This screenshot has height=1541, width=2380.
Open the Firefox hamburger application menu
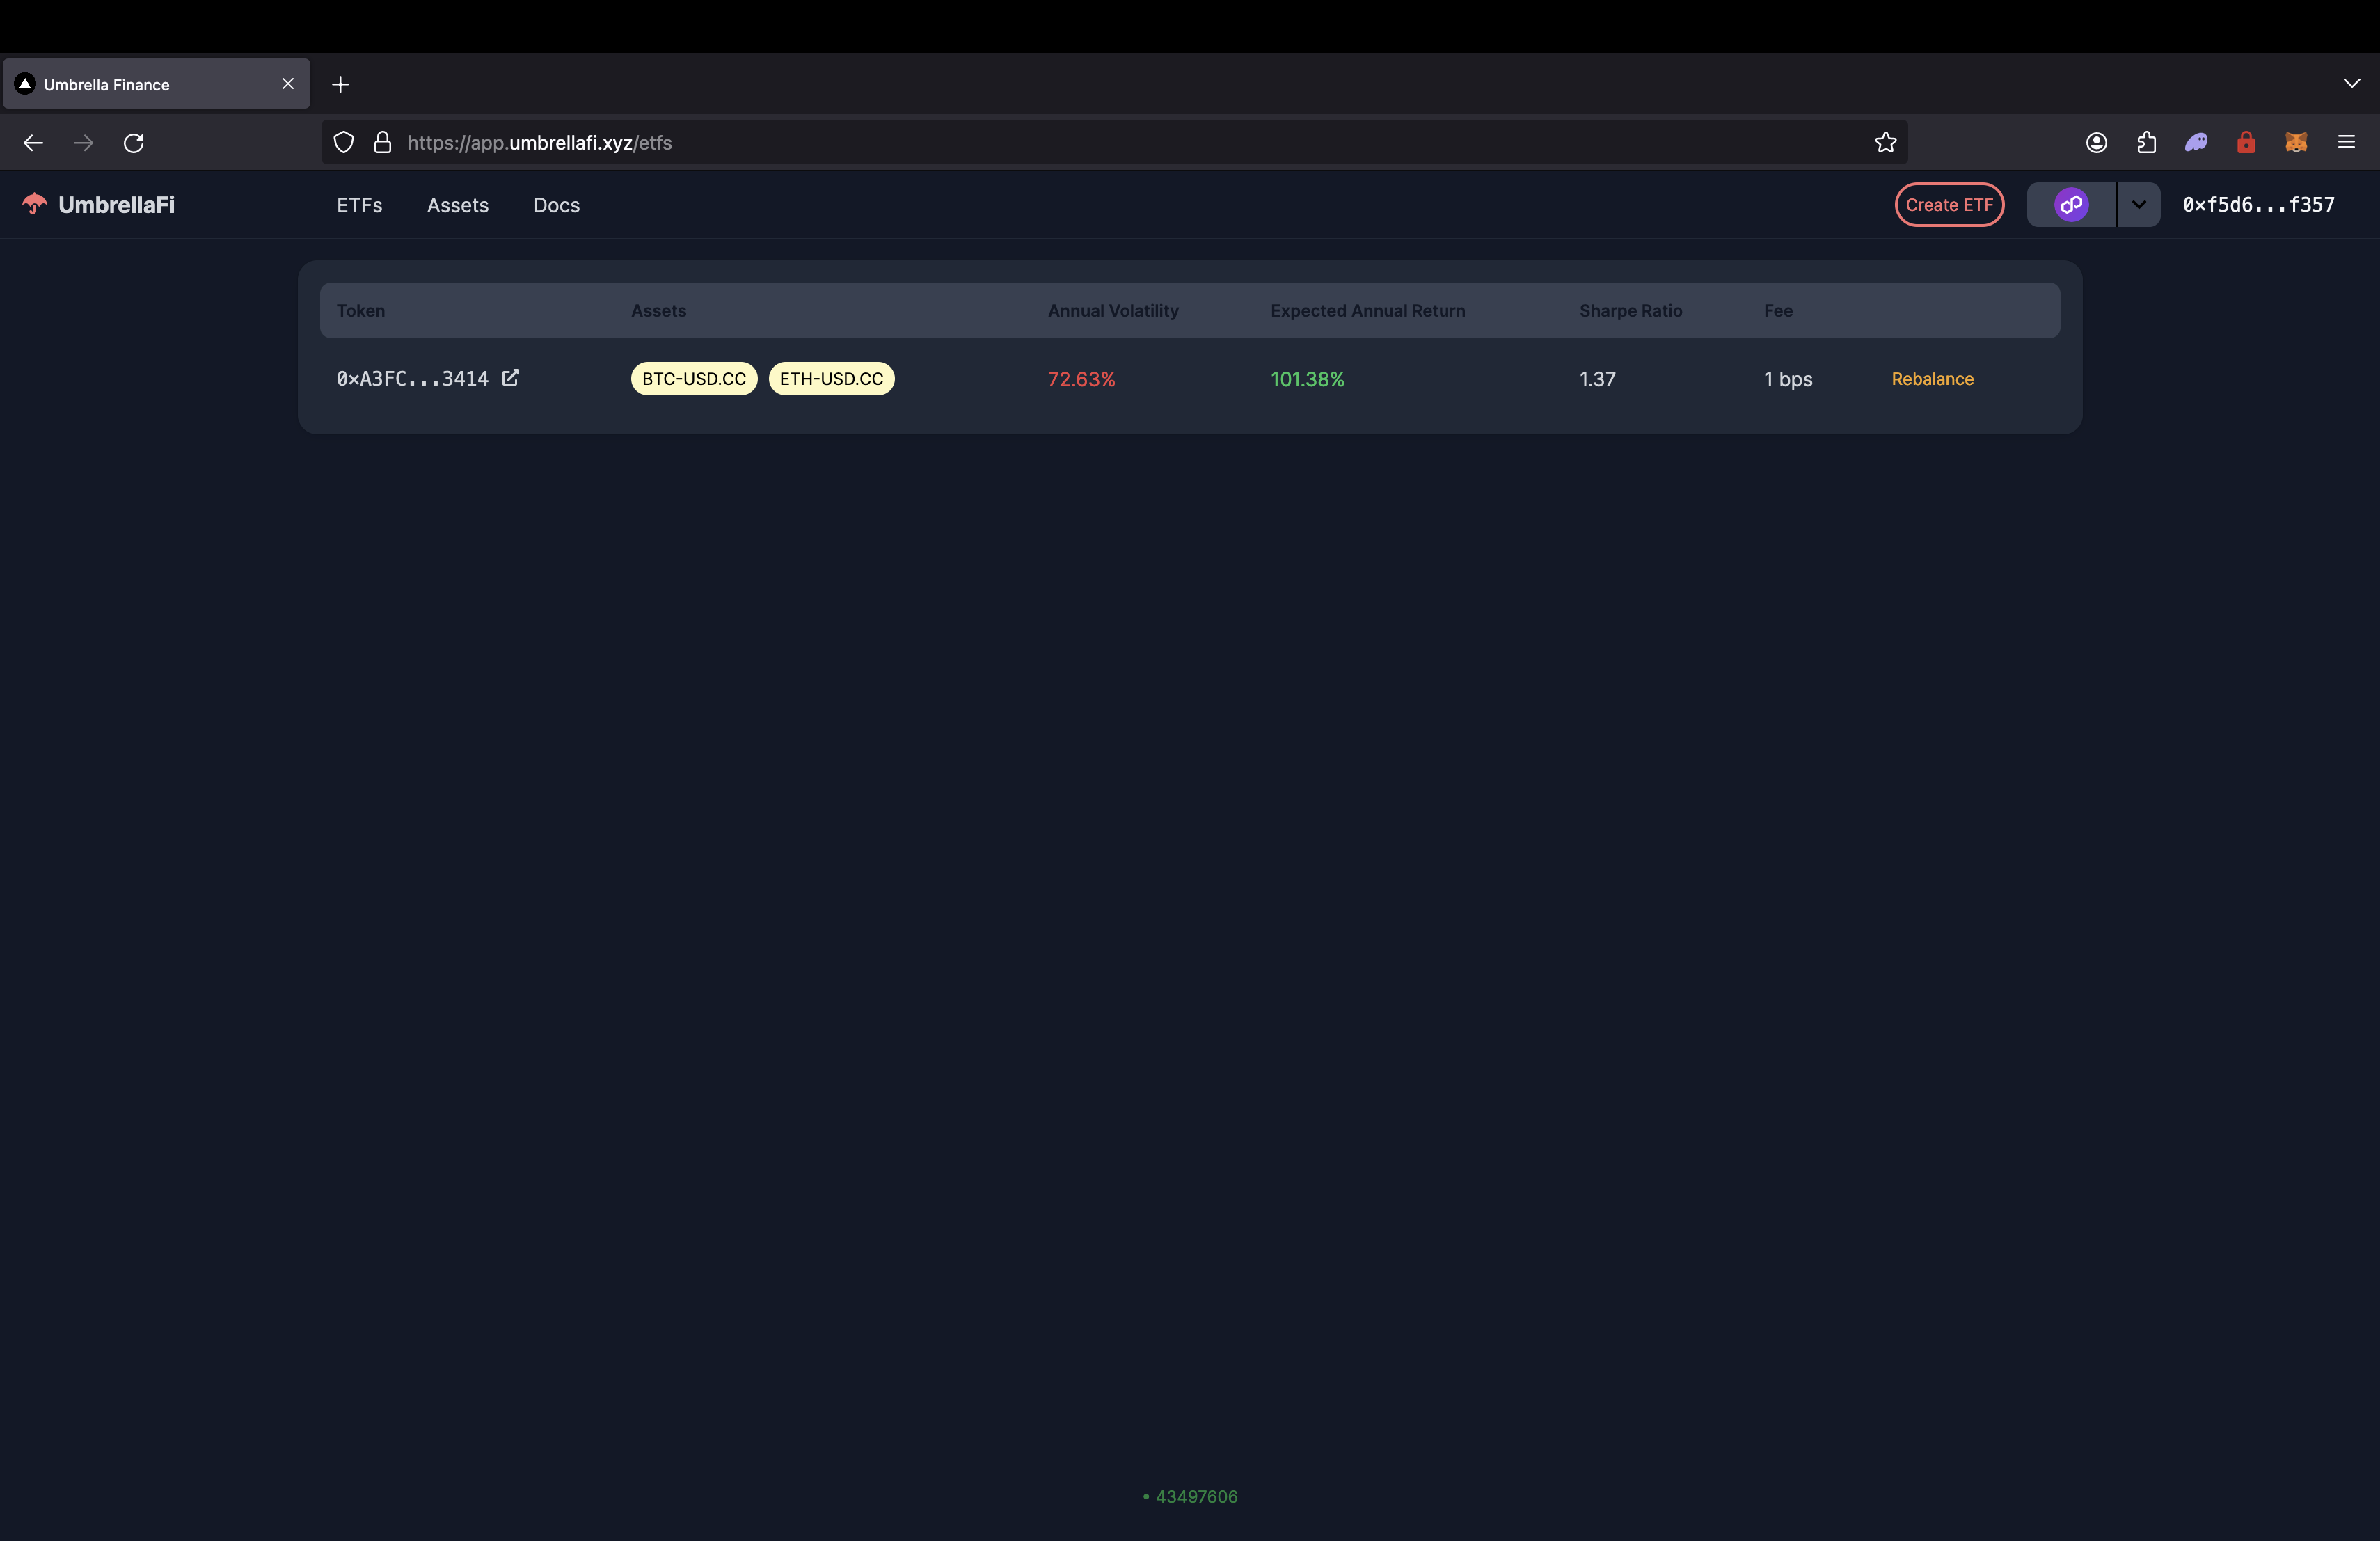[2346, 143]
